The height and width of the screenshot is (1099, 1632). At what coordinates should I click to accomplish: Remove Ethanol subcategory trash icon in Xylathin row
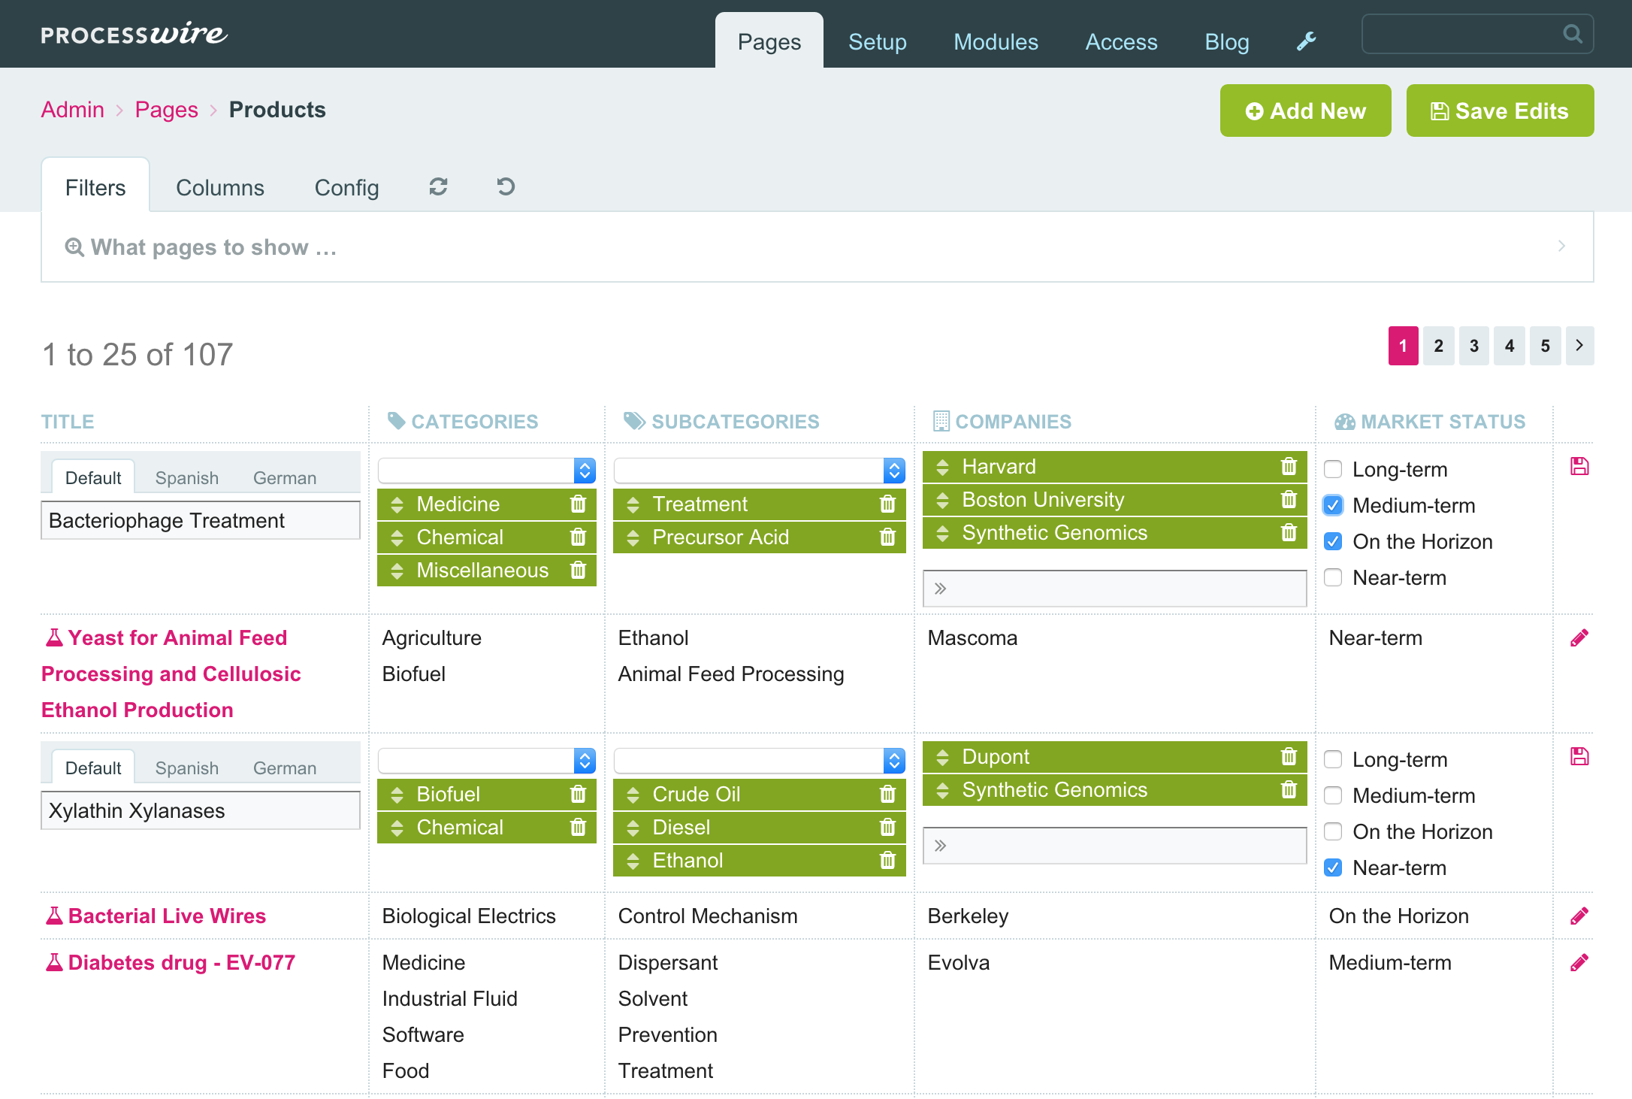[x=887, y=860]
